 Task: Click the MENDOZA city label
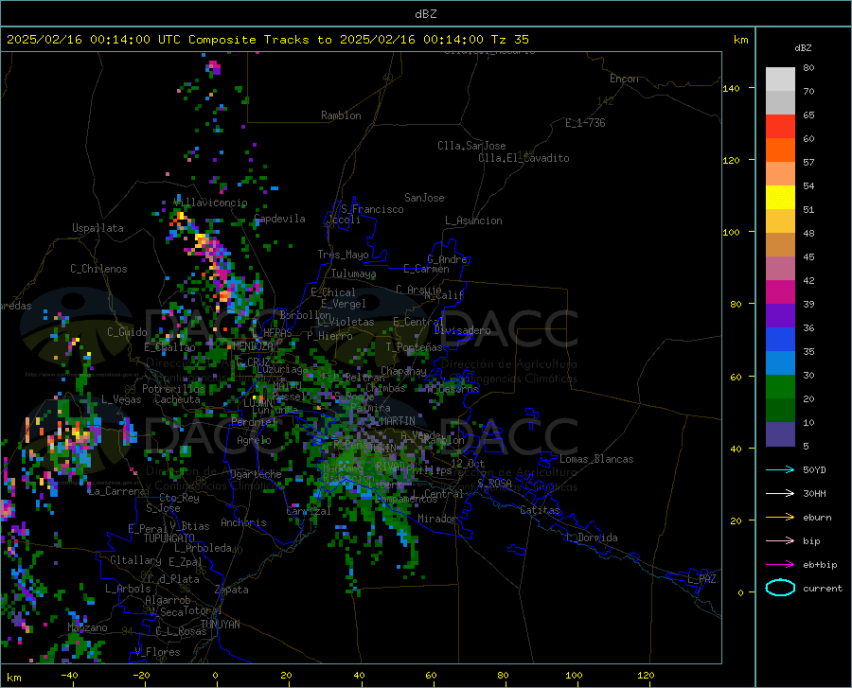tap(253, 346)
